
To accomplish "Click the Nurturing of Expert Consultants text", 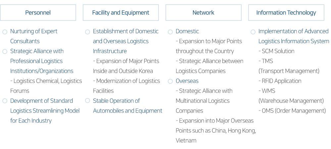I will point(34,36).
